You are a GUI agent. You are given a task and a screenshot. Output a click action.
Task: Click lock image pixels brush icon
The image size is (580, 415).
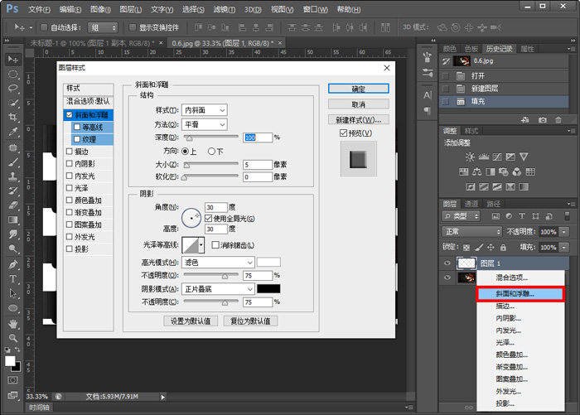click(x=479, y=247)
